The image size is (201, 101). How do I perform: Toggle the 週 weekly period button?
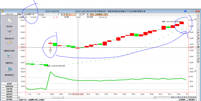(x=67, y=14)
